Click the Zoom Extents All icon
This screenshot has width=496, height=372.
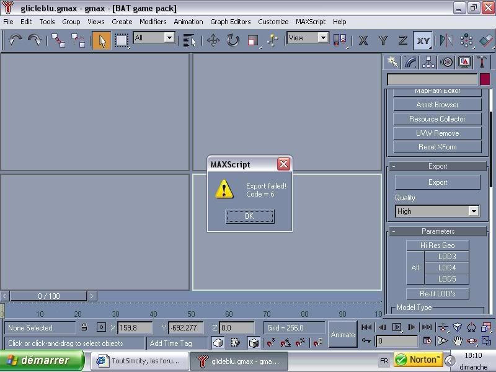tap(486, 327)
